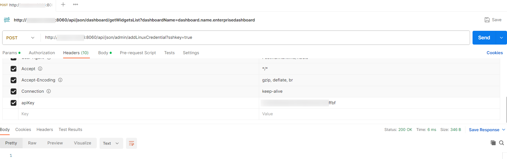
Task: Copy response using the copy icon
Action: click(493, 143)
